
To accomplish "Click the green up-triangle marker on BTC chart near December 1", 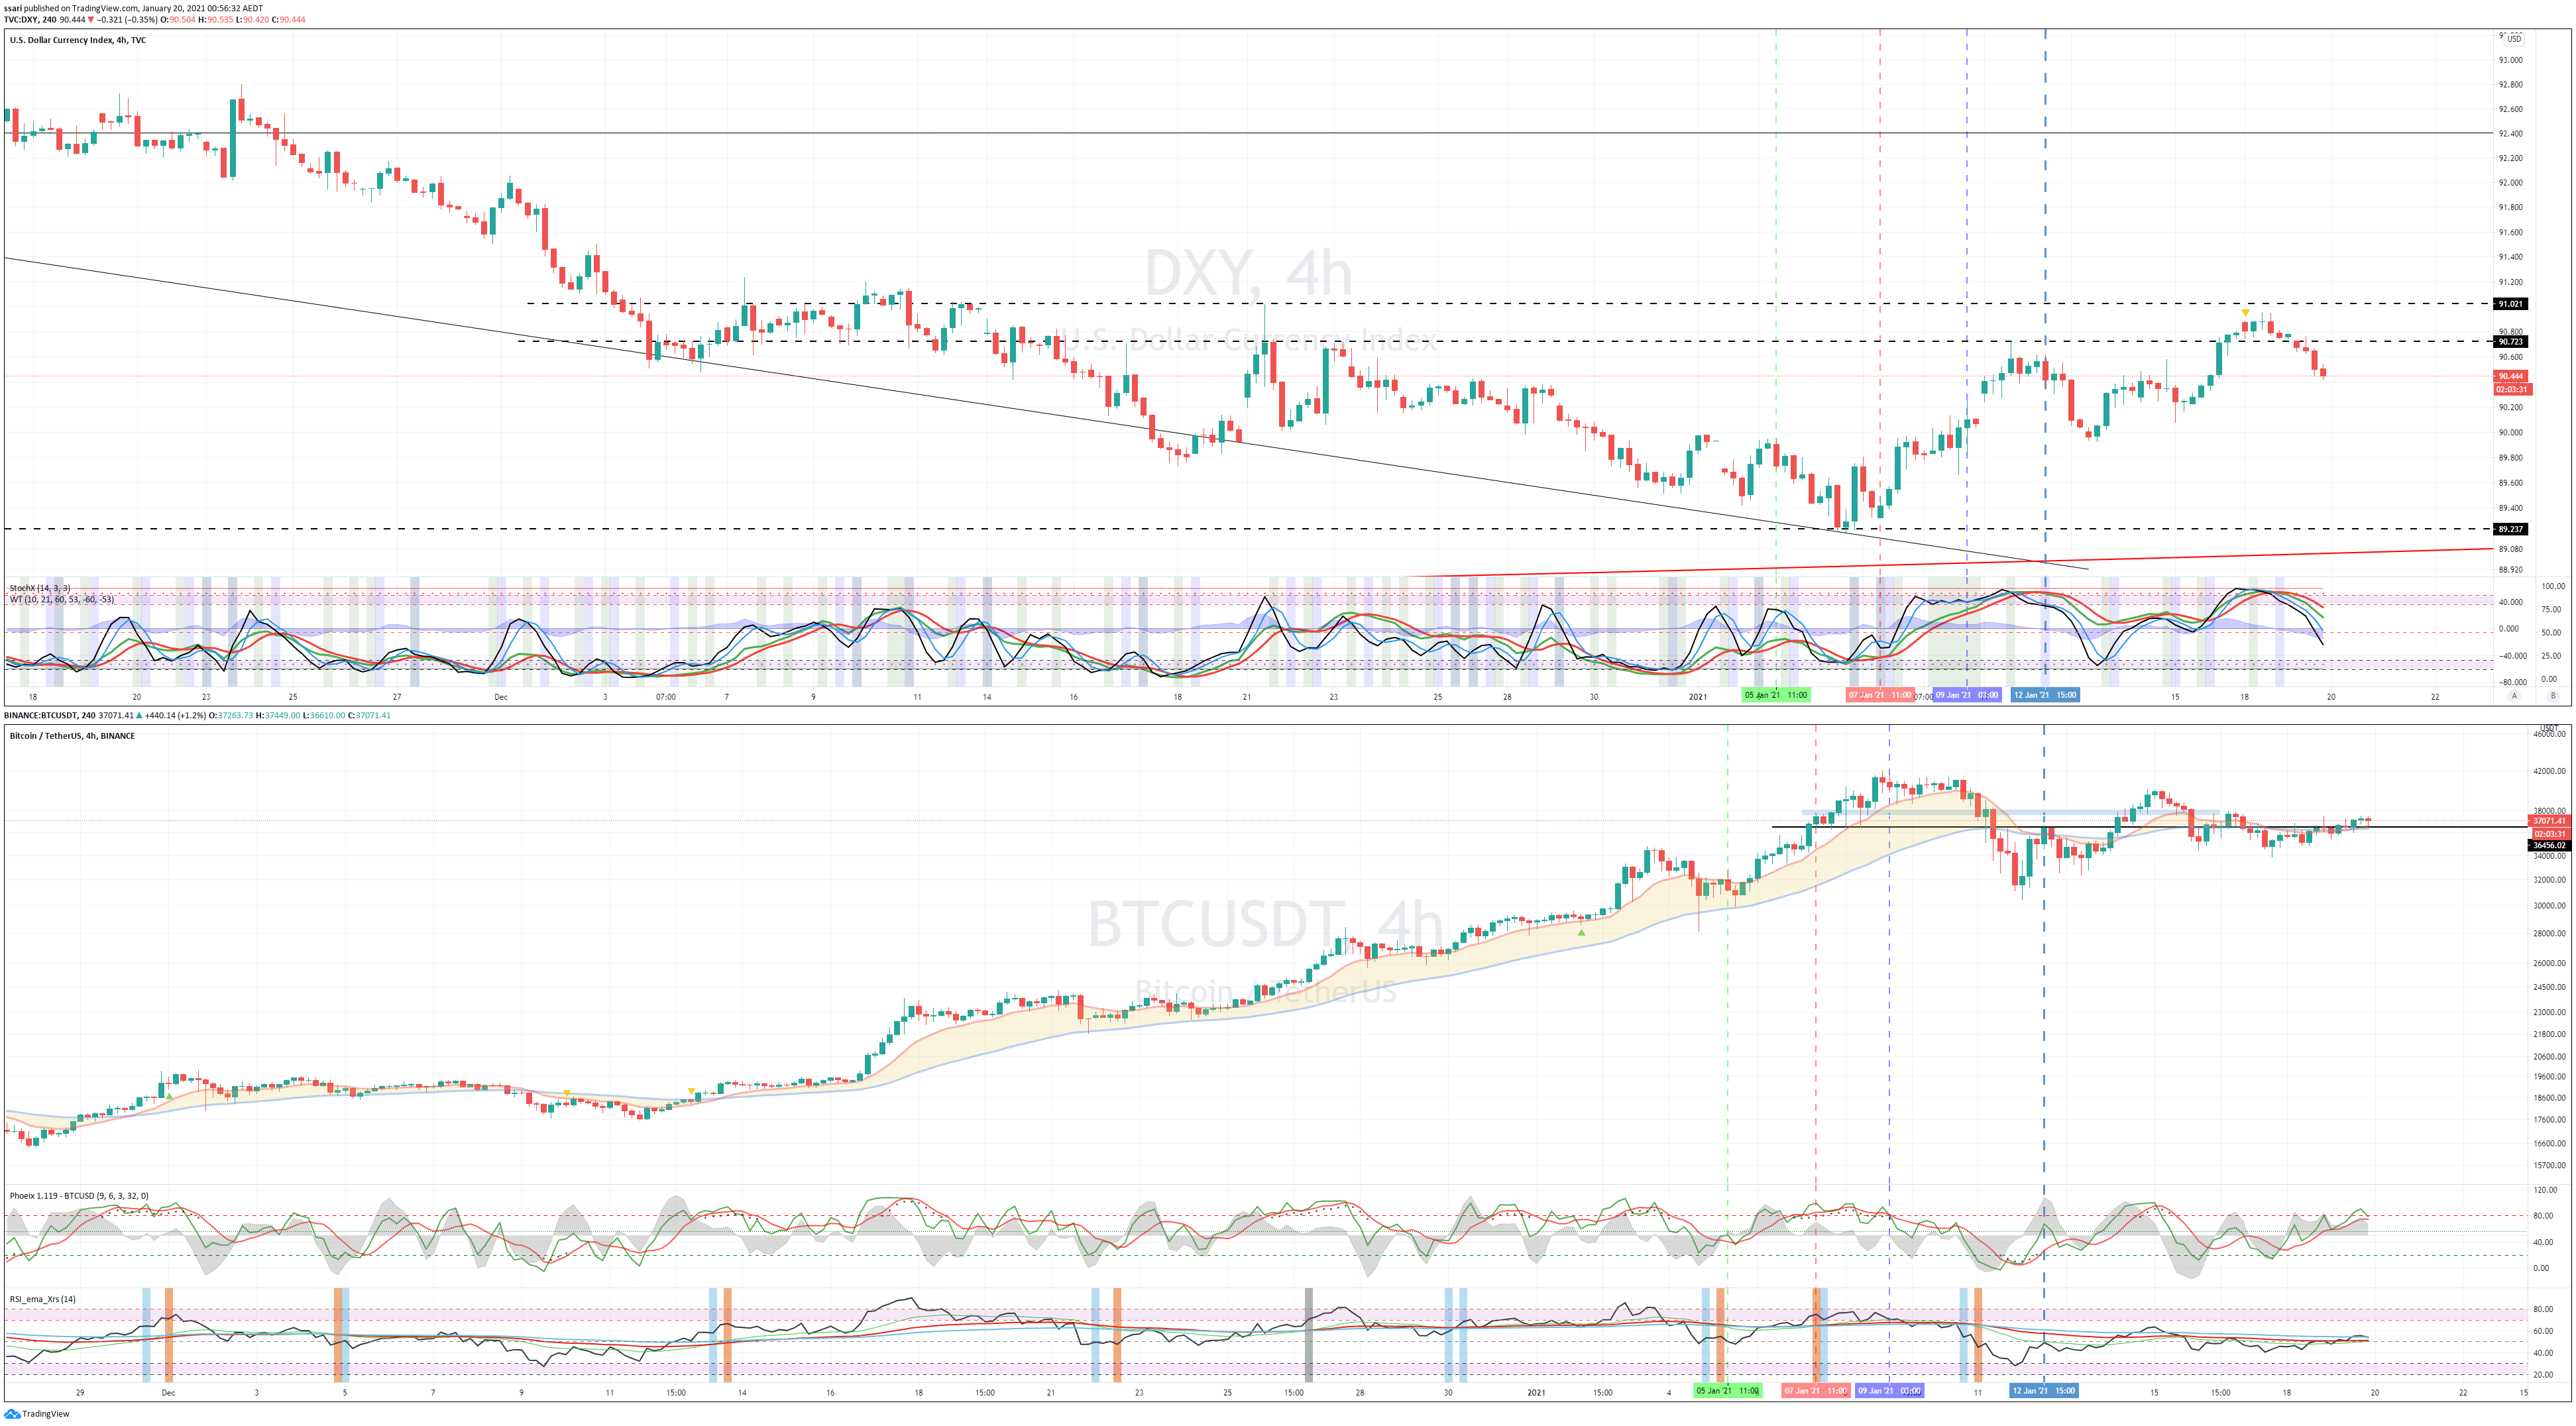I will (169, 1097).
